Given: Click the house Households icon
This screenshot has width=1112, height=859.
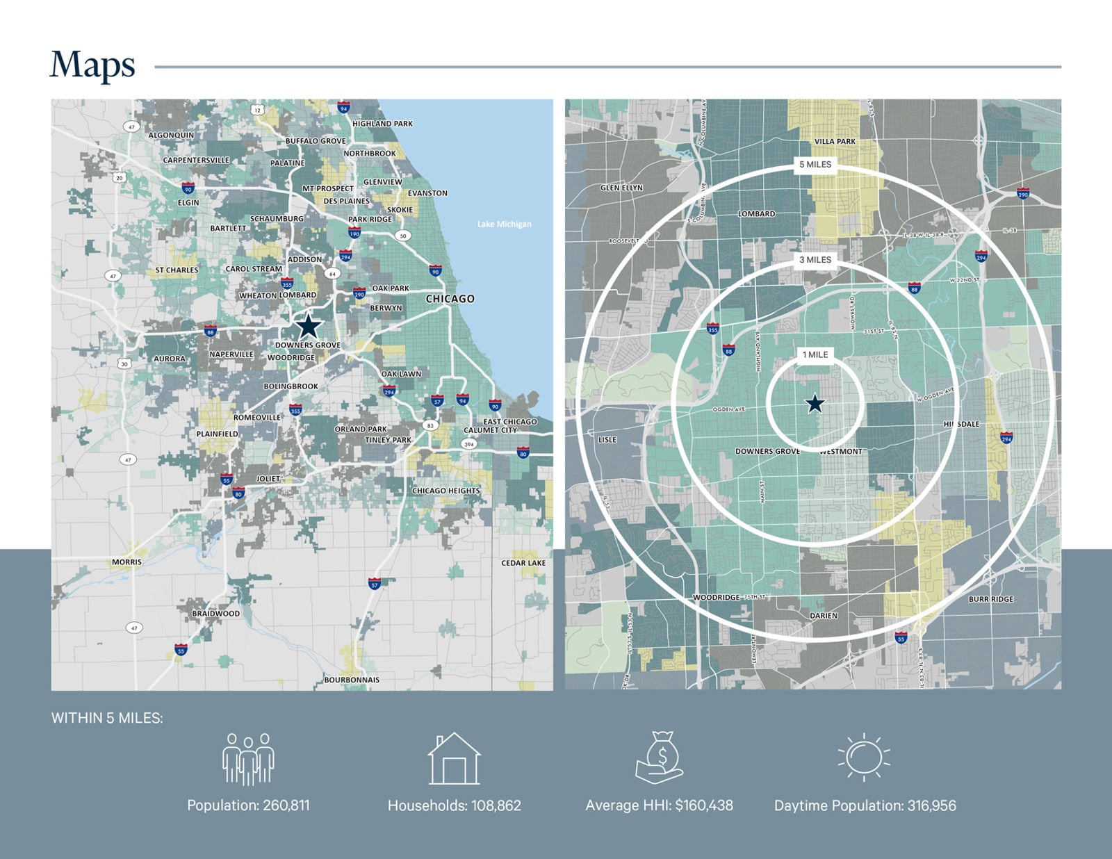Looking at the screenshot, I should click(x=454, y=759).
